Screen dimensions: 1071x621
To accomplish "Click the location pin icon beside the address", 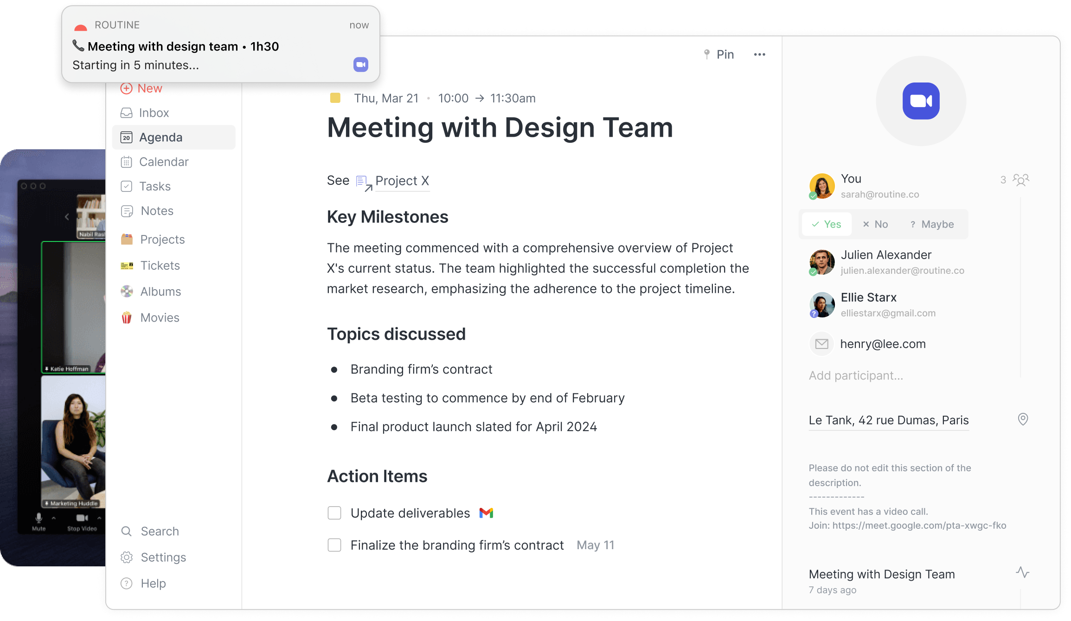I will [1023, 419].
